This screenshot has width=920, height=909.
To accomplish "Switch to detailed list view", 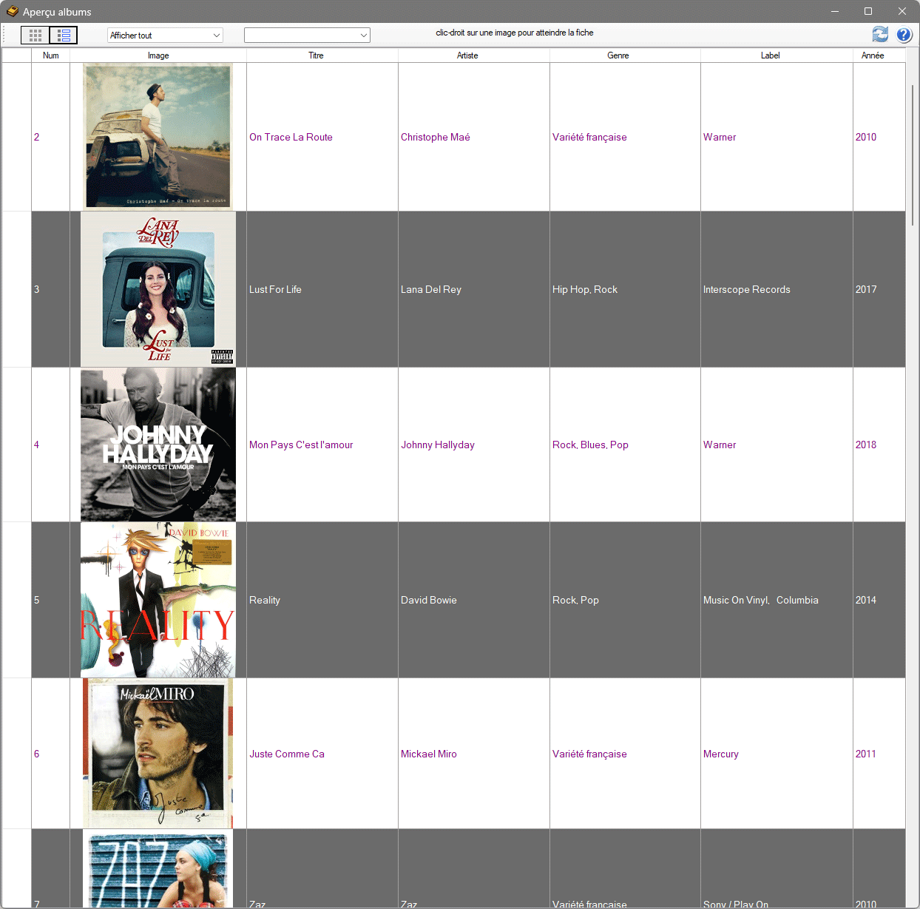I will pos(64,36).
